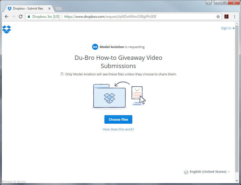
Task: Click the Dropbox logo in page header
Action: tap(7, 29)
